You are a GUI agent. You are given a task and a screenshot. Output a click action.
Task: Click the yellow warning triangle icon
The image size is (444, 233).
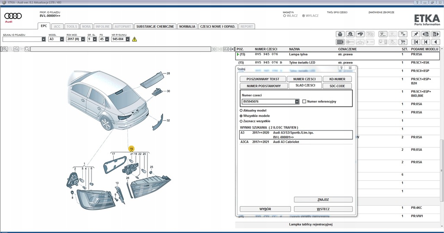pos(134,39)
